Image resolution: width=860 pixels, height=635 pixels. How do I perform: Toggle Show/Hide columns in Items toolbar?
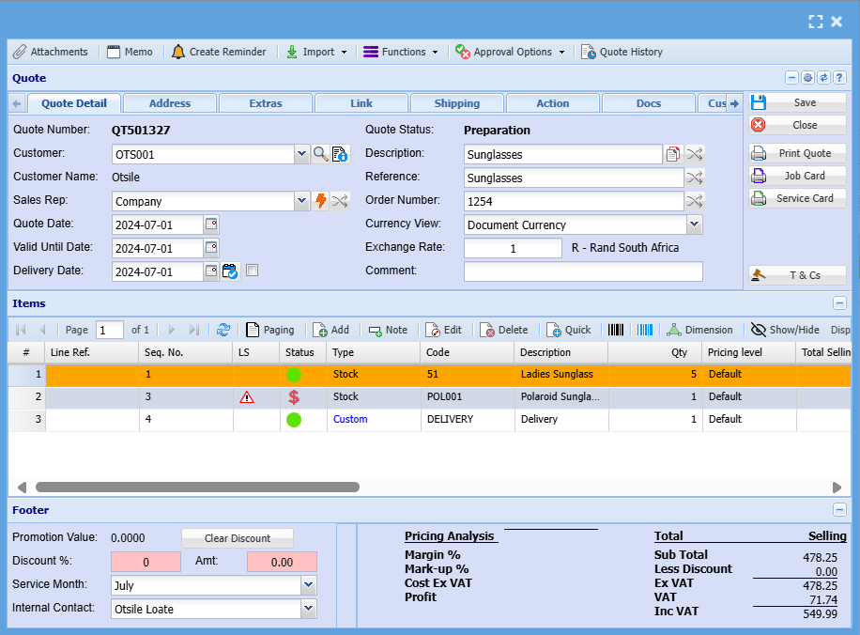click(785, 330)
